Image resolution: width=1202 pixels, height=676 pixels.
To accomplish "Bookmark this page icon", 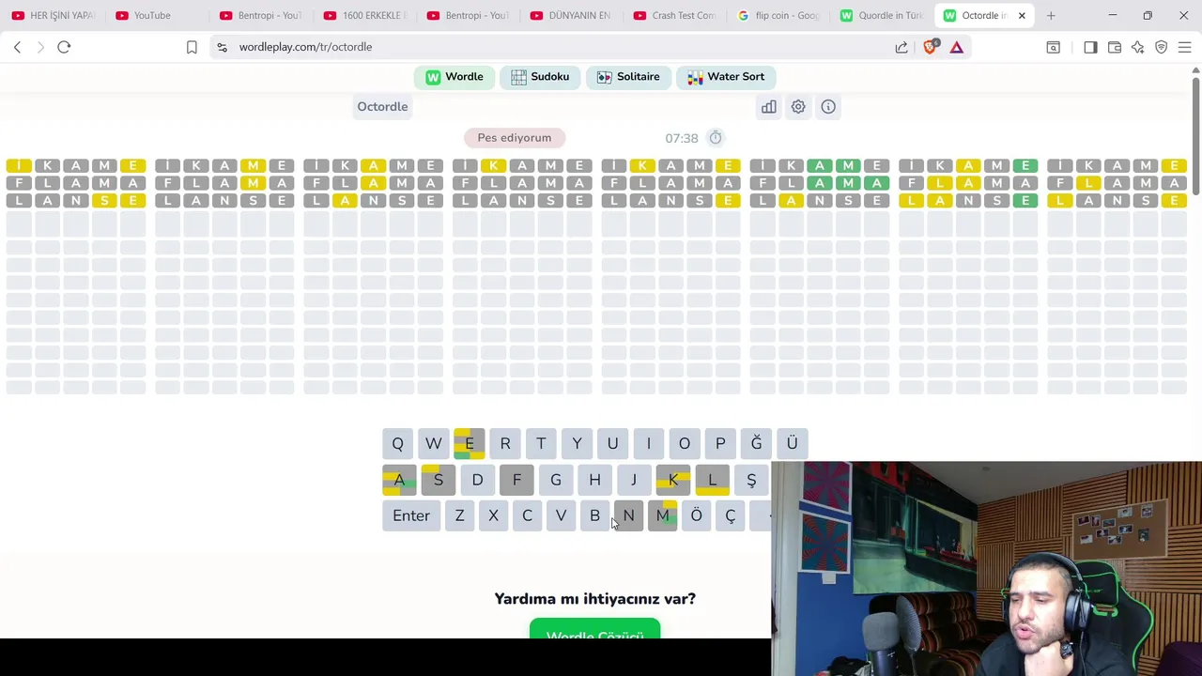I will [192, 47].
